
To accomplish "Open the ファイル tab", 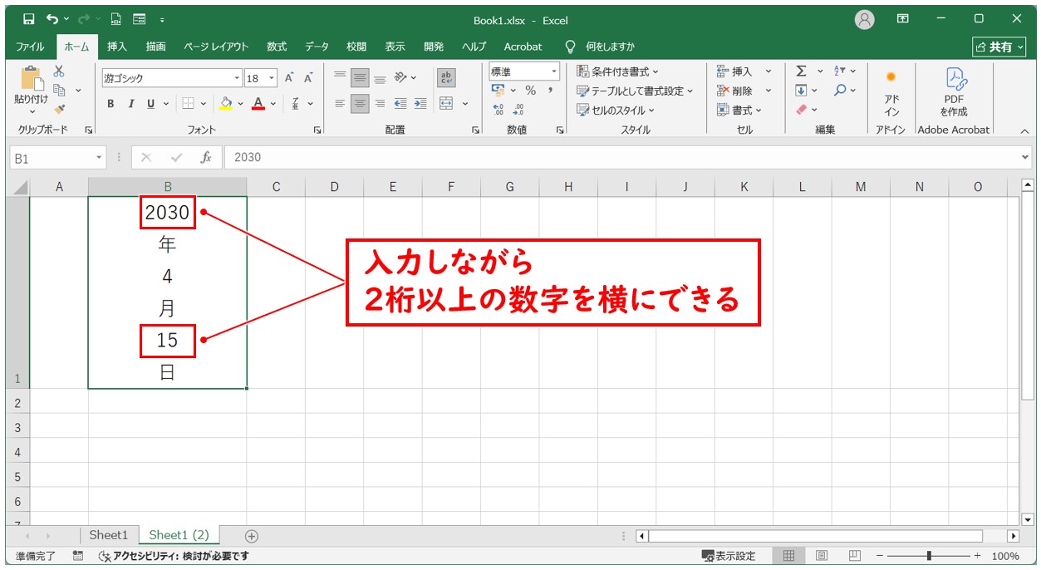I will click(x=30, y=47).
